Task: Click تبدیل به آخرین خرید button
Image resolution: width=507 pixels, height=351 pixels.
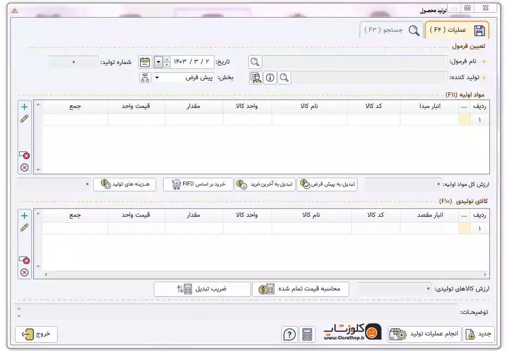Action: coord(265,184)
